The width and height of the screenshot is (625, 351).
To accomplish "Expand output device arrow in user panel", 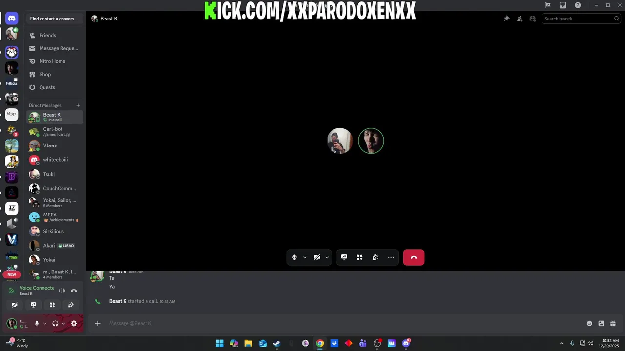I will click(x=63, y=323).
